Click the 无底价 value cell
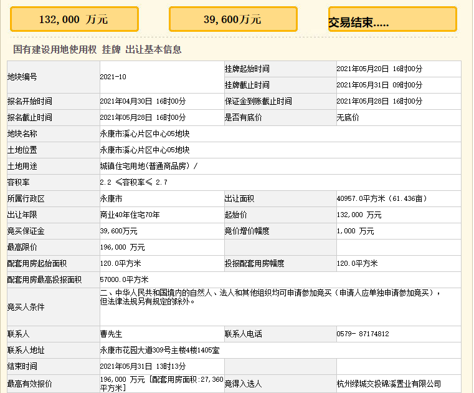This screenshot has height=393, width=474. (348, 117)
